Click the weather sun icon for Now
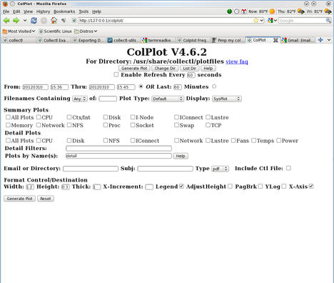 272,11
